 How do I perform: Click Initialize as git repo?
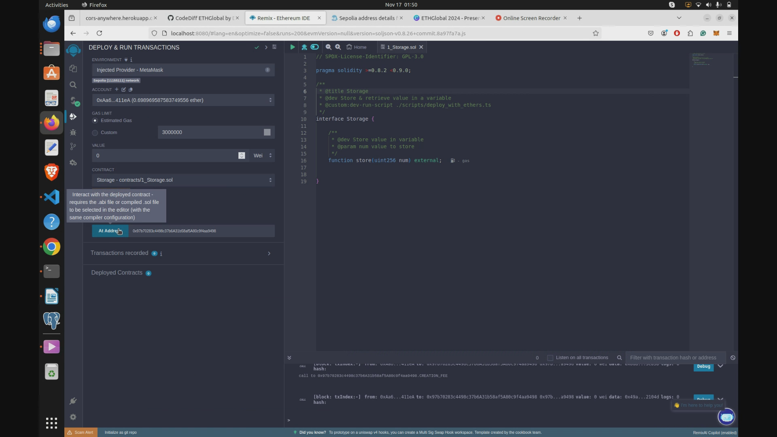[x=121, y=433]
